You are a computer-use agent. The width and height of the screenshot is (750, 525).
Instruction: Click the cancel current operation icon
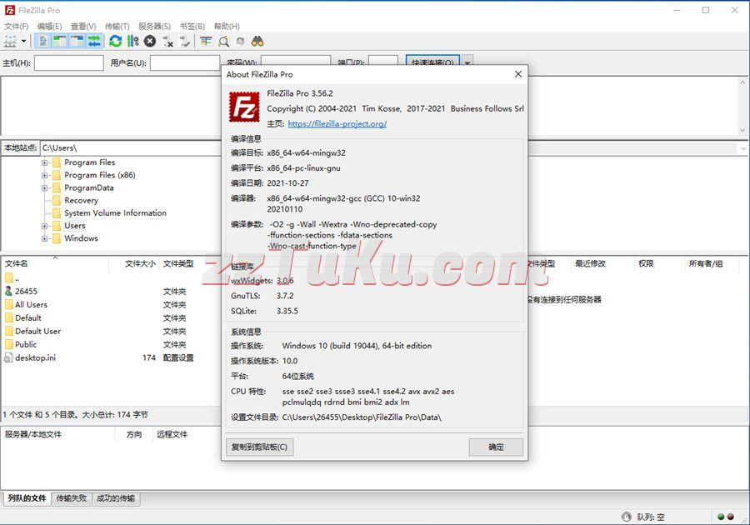pos(150,41)
